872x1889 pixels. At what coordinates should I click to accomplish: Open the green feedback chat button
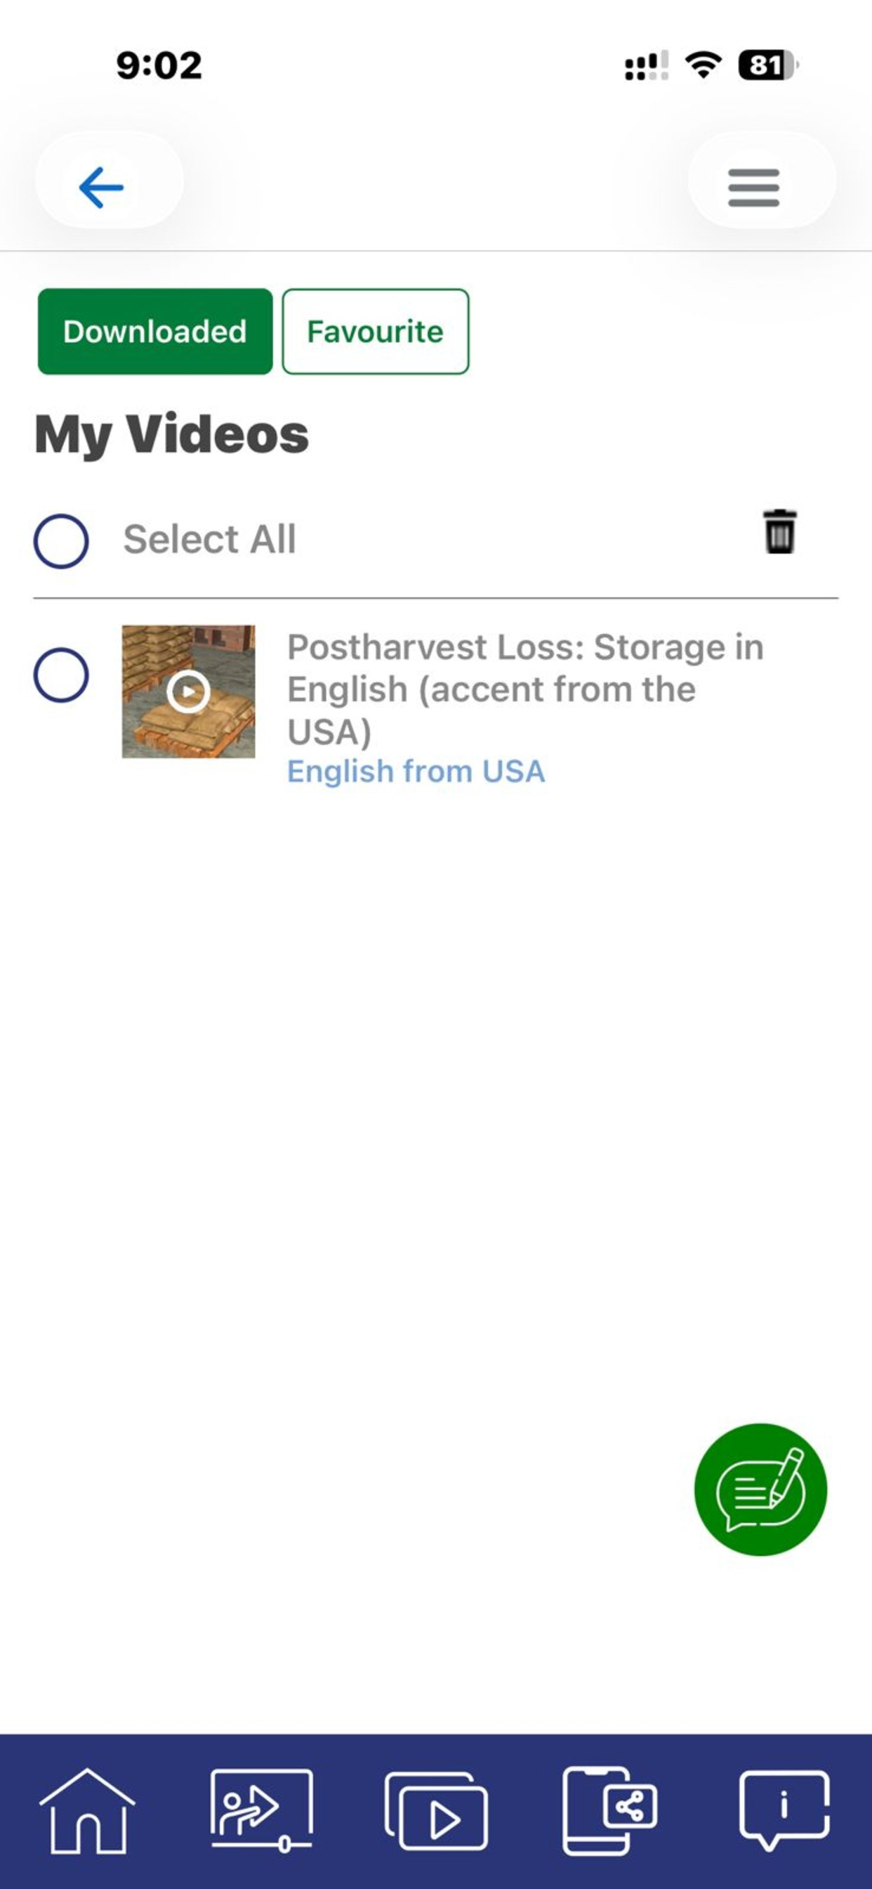[x=760, y=1489]
